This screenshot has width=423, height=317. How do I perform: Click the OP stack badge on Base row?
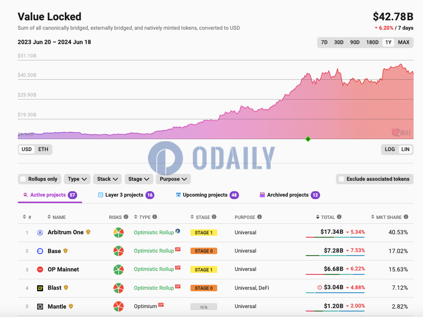click(178, 249)
